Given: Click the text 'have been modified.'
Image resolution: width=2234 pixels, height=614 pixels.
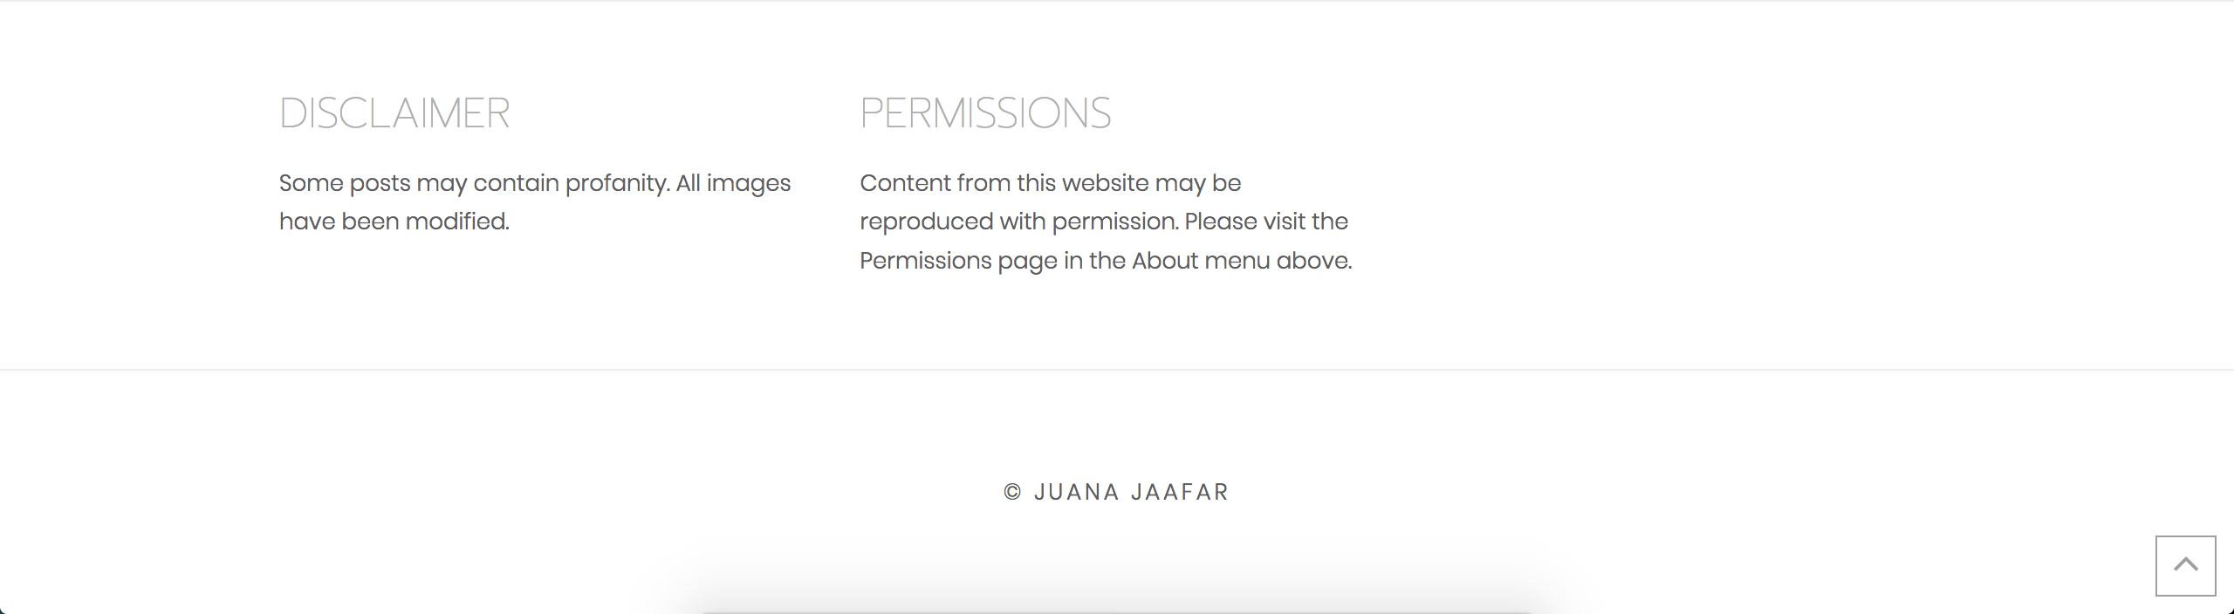Looking at the screenshot, I should [394, 222].
